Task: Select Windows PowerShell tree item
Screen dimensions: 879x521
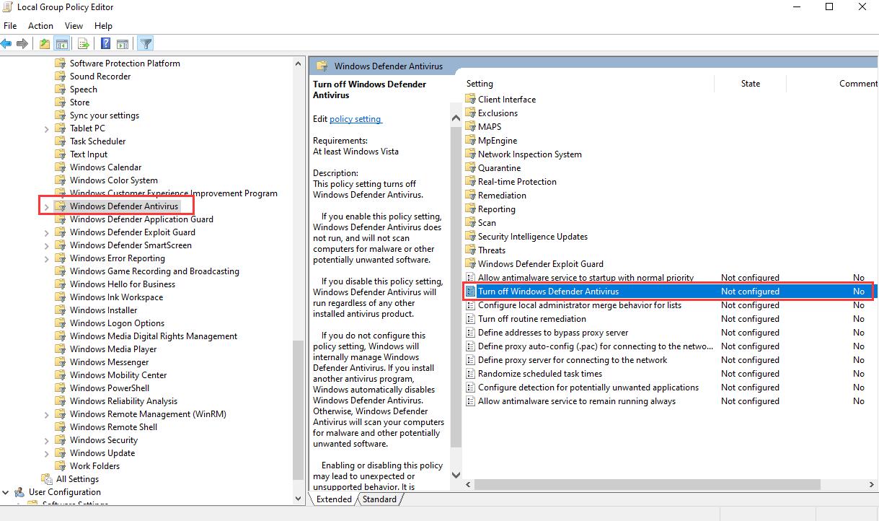Action: coord(110,388)
